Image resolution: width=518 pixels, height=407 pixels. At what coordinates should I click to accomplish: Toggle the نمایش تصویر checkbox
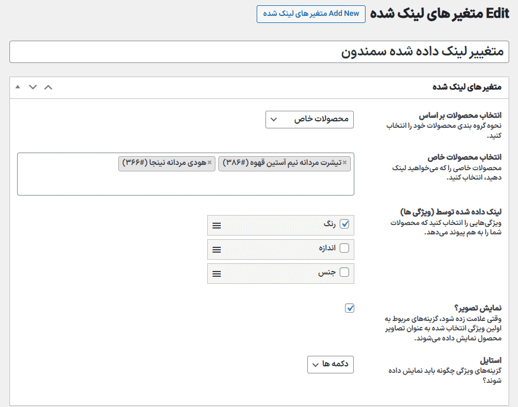point(350,308)
